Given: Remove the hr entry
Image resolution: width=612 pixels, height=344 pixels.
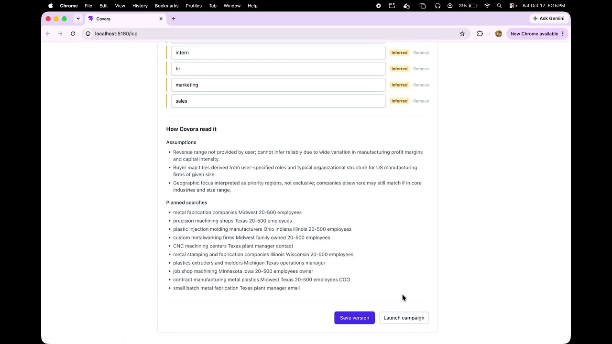Looking at the screenshot, I should 421,69.
